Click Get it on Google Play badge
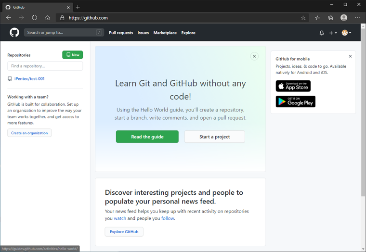The image size is (366, 252). (x=296, y=101)
